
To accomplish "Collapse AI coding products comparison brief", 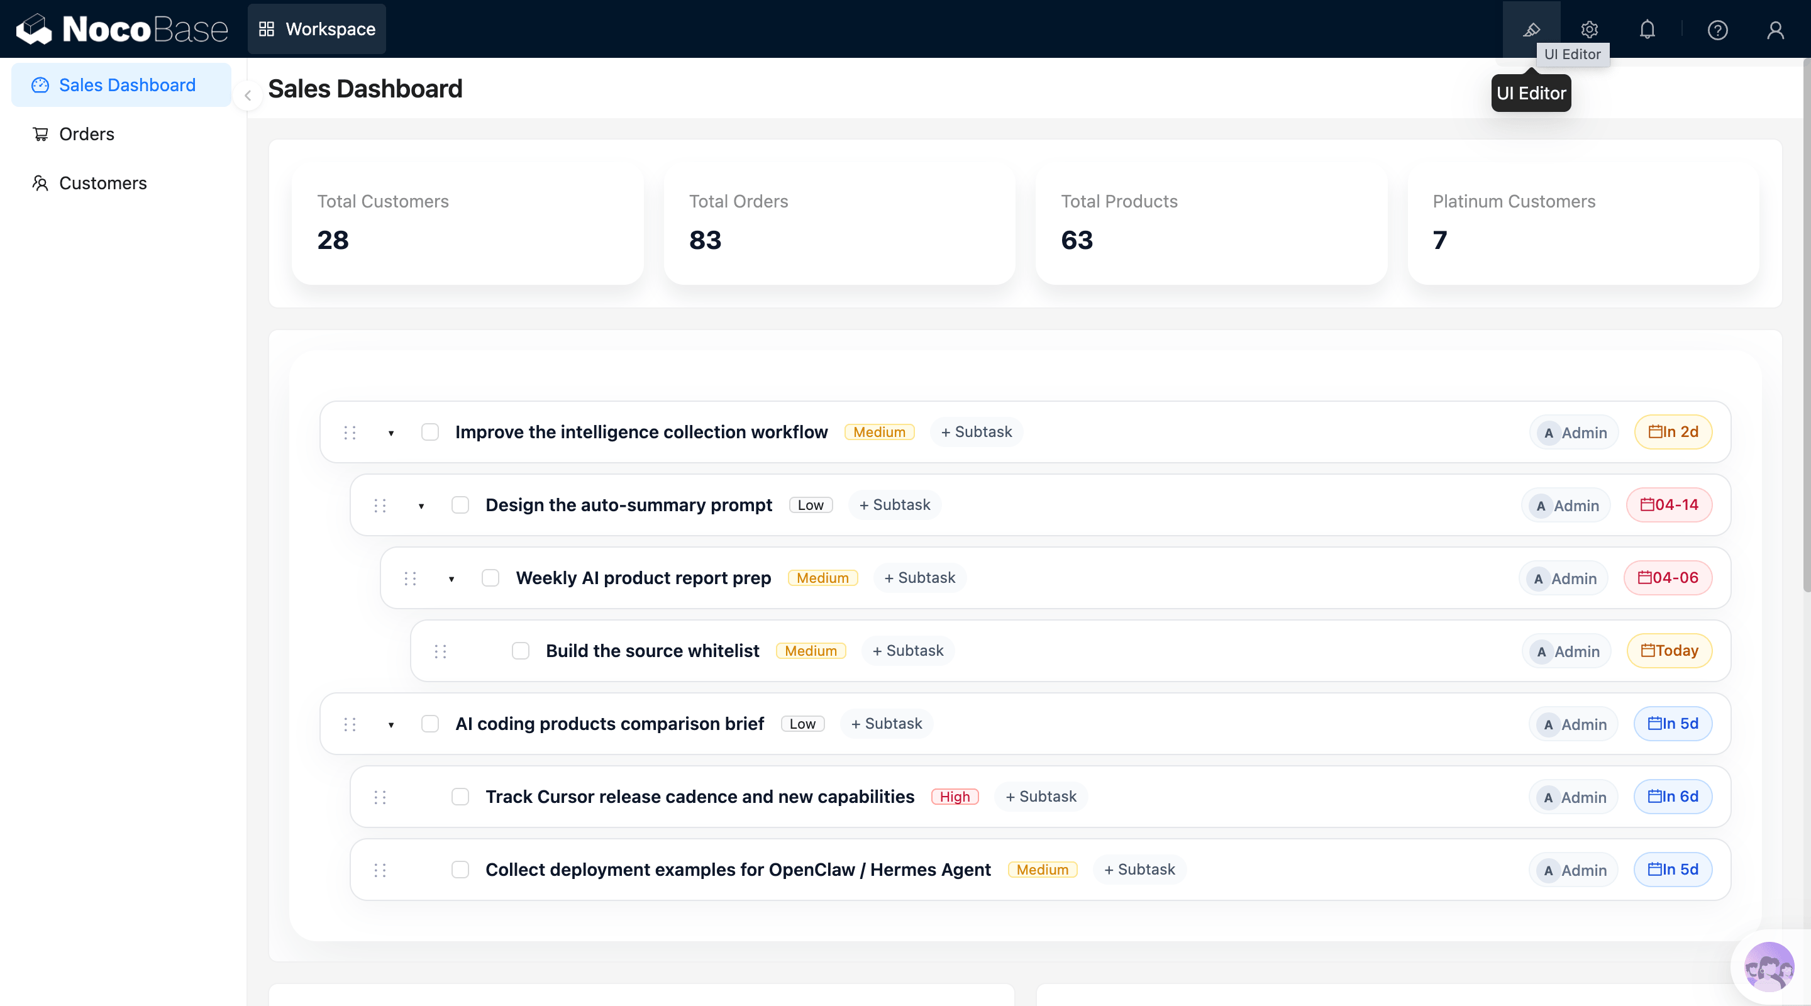I will click(x=391, y=725).
